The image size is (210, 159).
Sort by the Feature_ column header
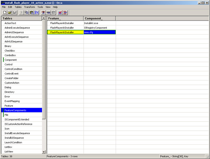(65, 19)
